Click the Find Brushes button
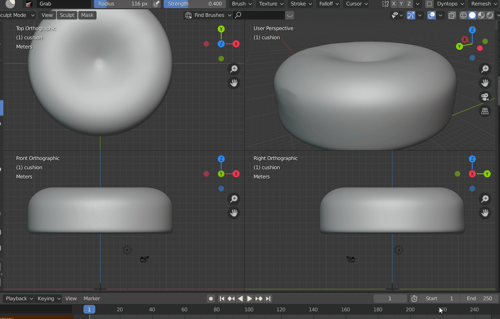Image resolution: width=500 pixels, height=319 pixels. (207, 15)
